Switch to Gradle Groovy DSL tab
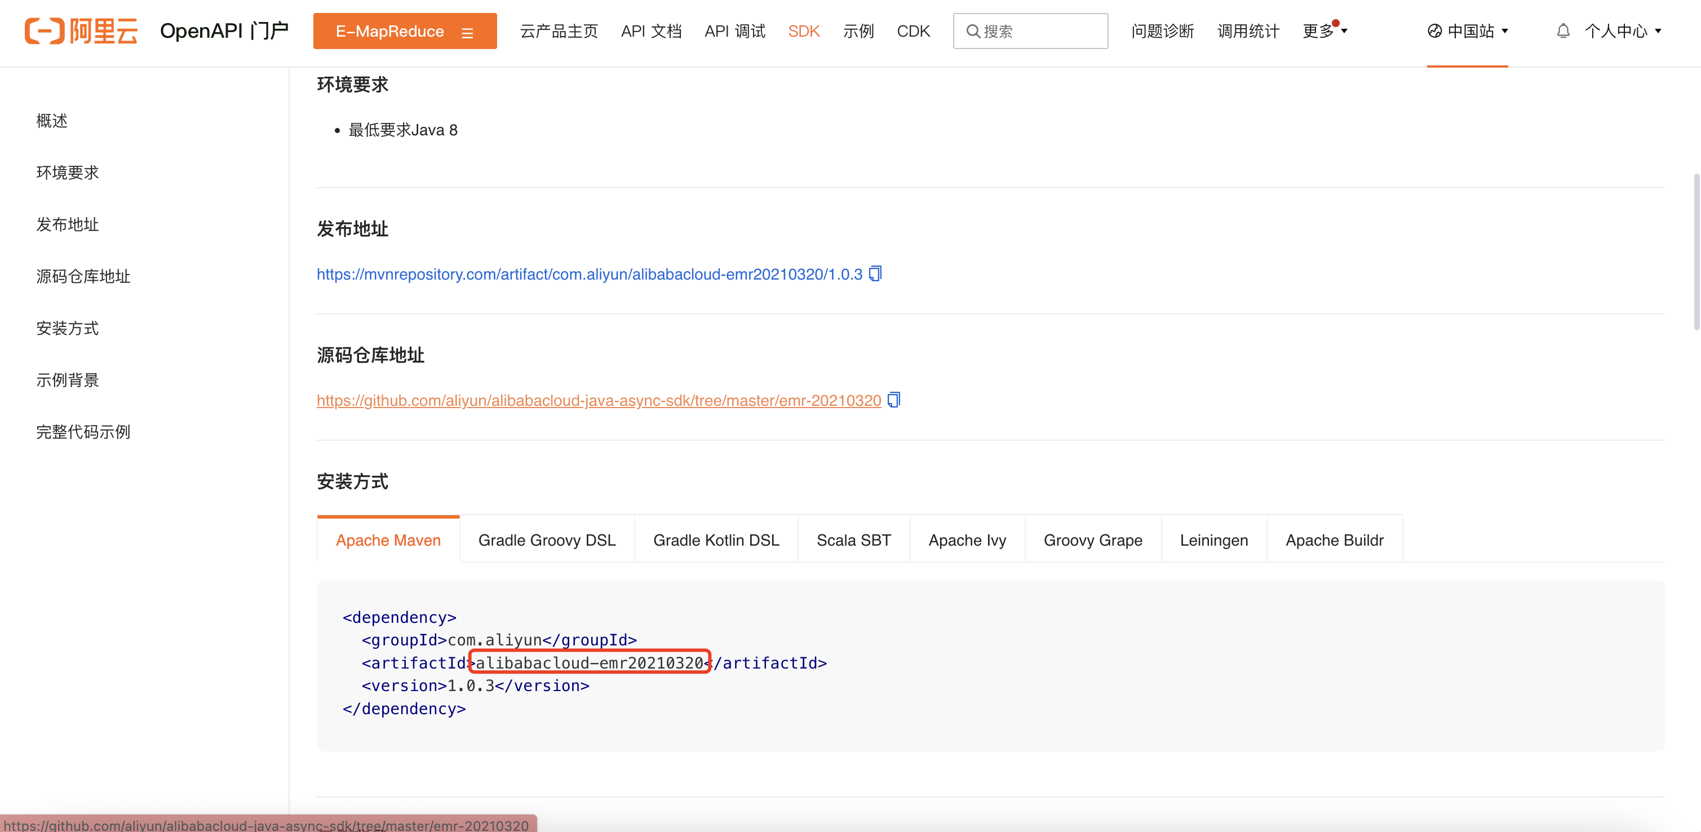 tap(547, 540)
